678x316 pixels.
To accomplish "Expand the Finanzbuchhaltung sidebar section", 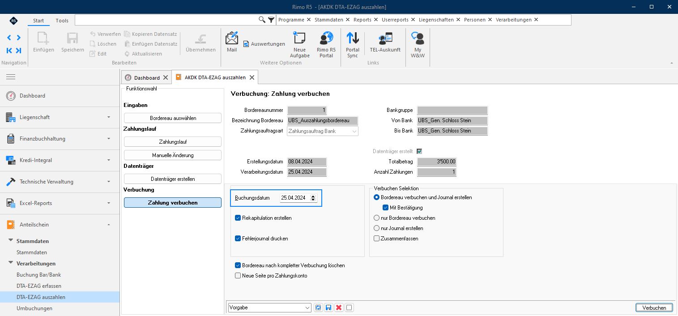I will point(60,139).
